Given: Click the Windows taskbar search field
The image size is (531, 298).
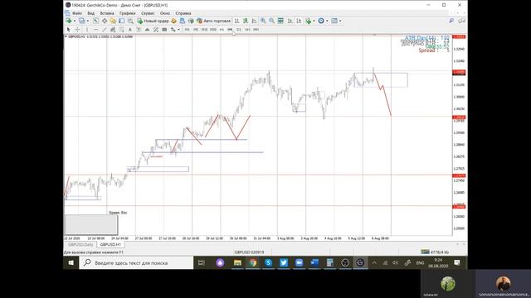Looking at the screenshot, I should click(x=136, y=262).
